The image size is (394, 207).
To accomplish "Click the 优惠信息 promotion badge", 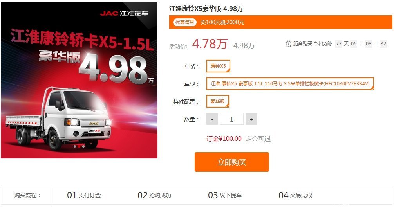I will [x=185, y=22].
